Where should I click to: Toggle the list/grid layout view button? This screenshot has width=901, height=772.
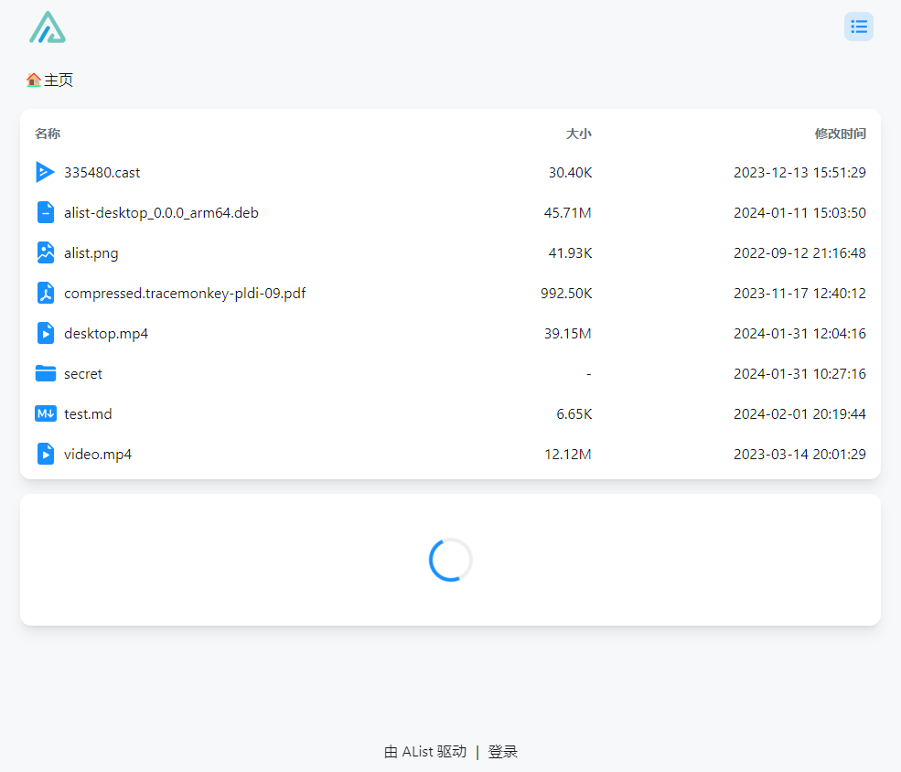tap(858, 27)
